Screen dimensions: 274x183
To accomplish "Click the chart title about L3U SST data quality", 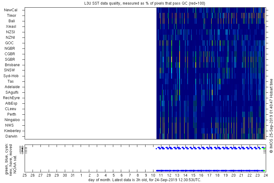I will click(145, 3).
